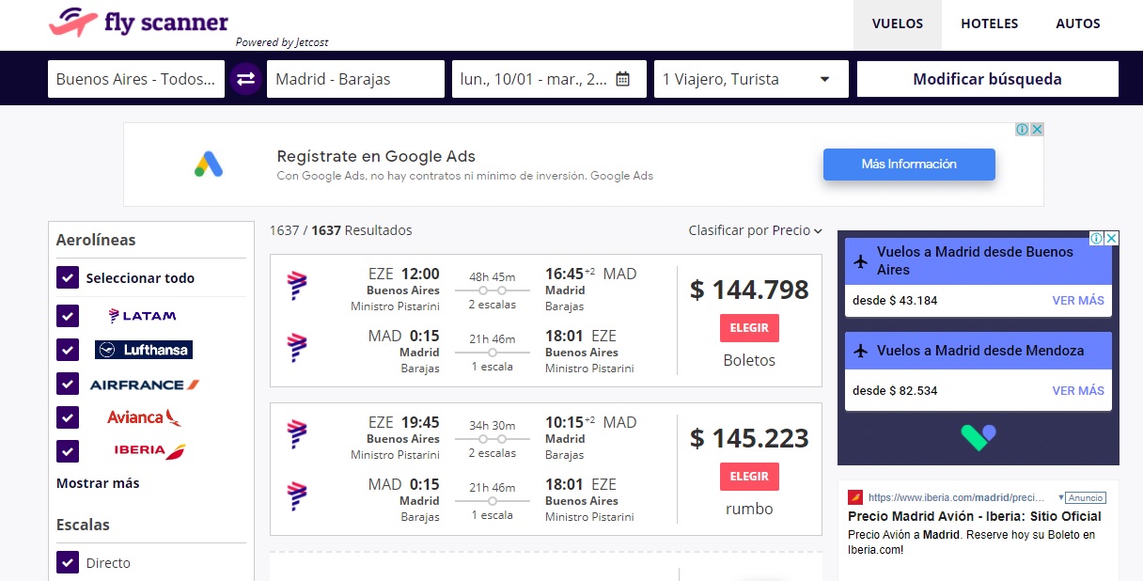Click LATAM logo on EZE 12:00 flight
This screenshot has height=581, width=1143.
click(x=297, y=286)
